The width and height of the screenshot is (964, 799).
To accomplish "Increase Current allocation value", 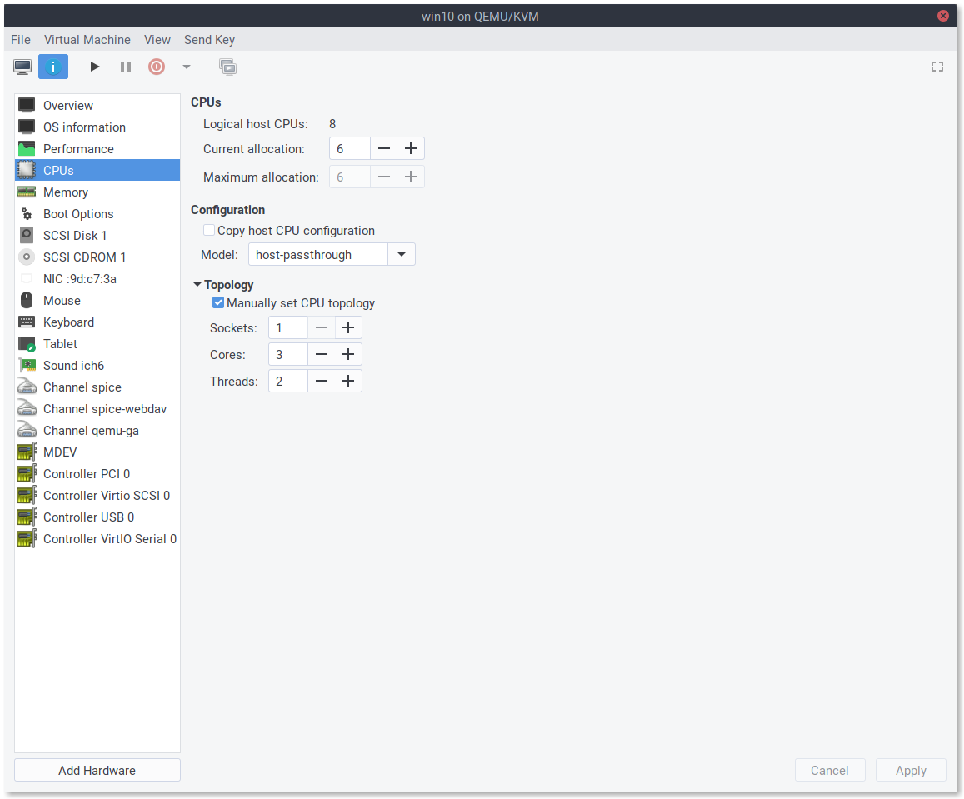I will (411, 149).
